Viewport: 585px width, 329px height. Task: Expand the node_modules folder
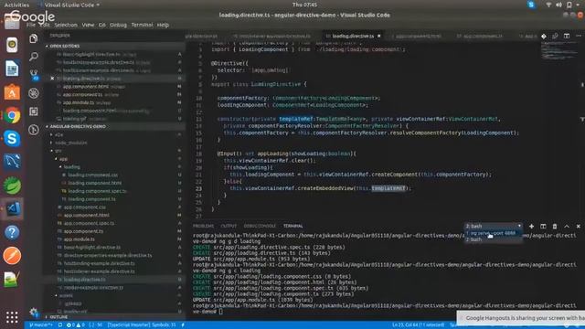click(70, 143)
